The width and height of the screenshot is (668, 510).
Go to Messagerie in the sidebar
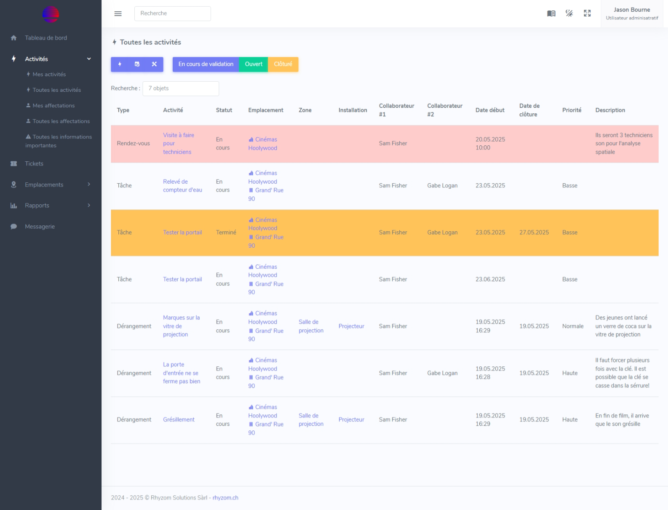[40, 227]
